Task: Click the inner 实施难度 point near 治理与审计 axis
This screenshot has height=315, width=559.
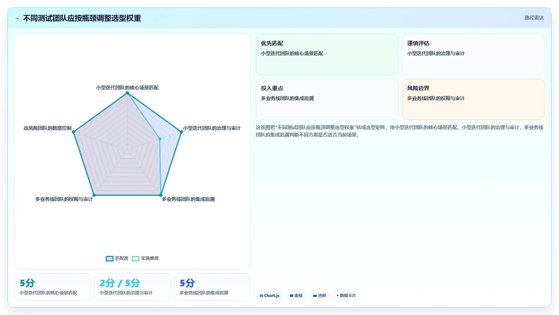Action: [x=160, y=139]
